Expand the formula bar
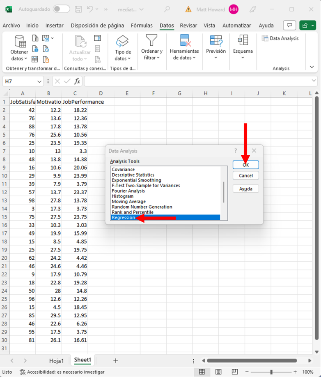 [314, 81]
